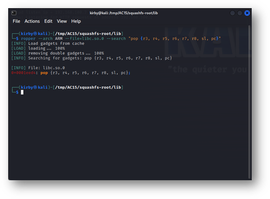Screen dimensions: 270x199
Task: Click the '[INFO] File: libc.so.0' line
Action: pyautogui.click(x=38, y=68)
